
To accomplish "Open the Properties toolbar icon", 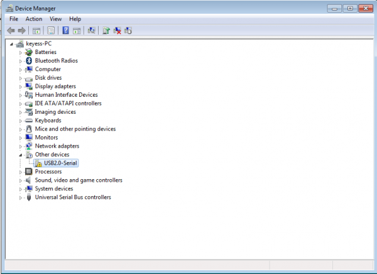I will click(x=51, y=30).
